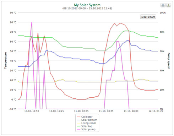Click the Pump speed axis title
Viewport: 174px width, 136px height.
point(169,60)
